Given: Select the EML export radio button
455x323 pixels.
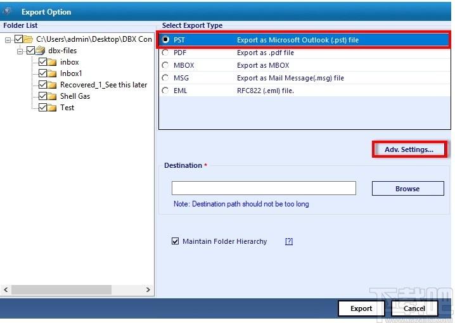Looking at the screenshot, I should (165, 91).
